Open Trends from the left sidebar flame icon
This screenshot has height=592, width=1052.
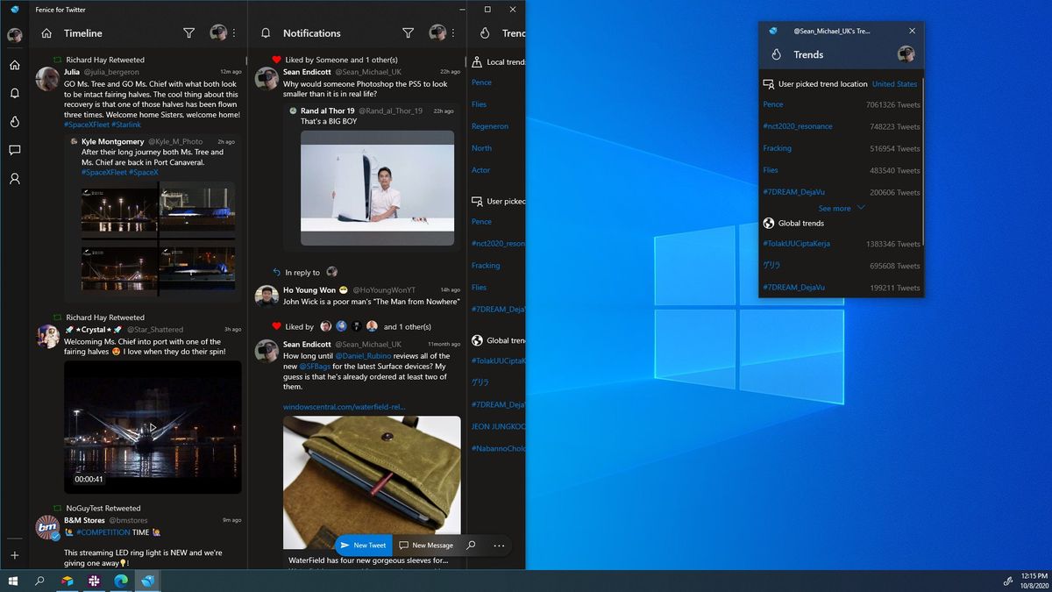pos(13,122)
